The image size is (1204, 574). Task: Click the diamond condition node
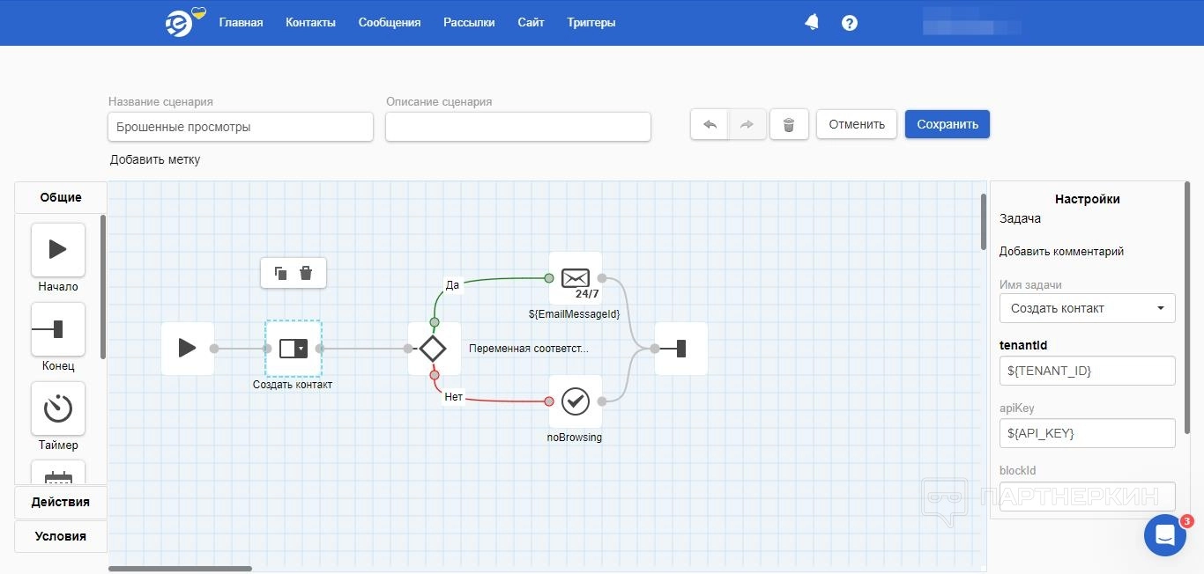pyautogui.click(x=433, y=349)
